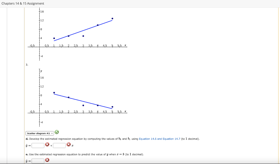The height and width of the screenshot is (164, 280).
Task: Click the rightmost data point on the upper scatter plot
Action: tap(112, 18)
